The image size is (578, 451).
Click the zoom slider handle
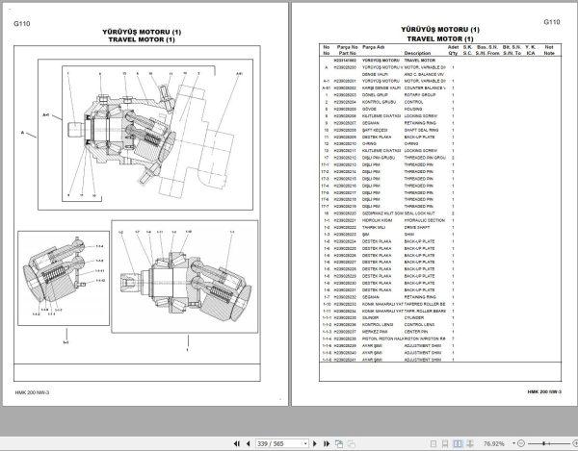pos(544,443)
